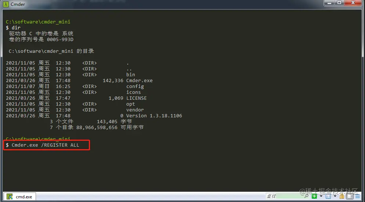Click the 88,966,598,656 free bytes value

[97, 127]
